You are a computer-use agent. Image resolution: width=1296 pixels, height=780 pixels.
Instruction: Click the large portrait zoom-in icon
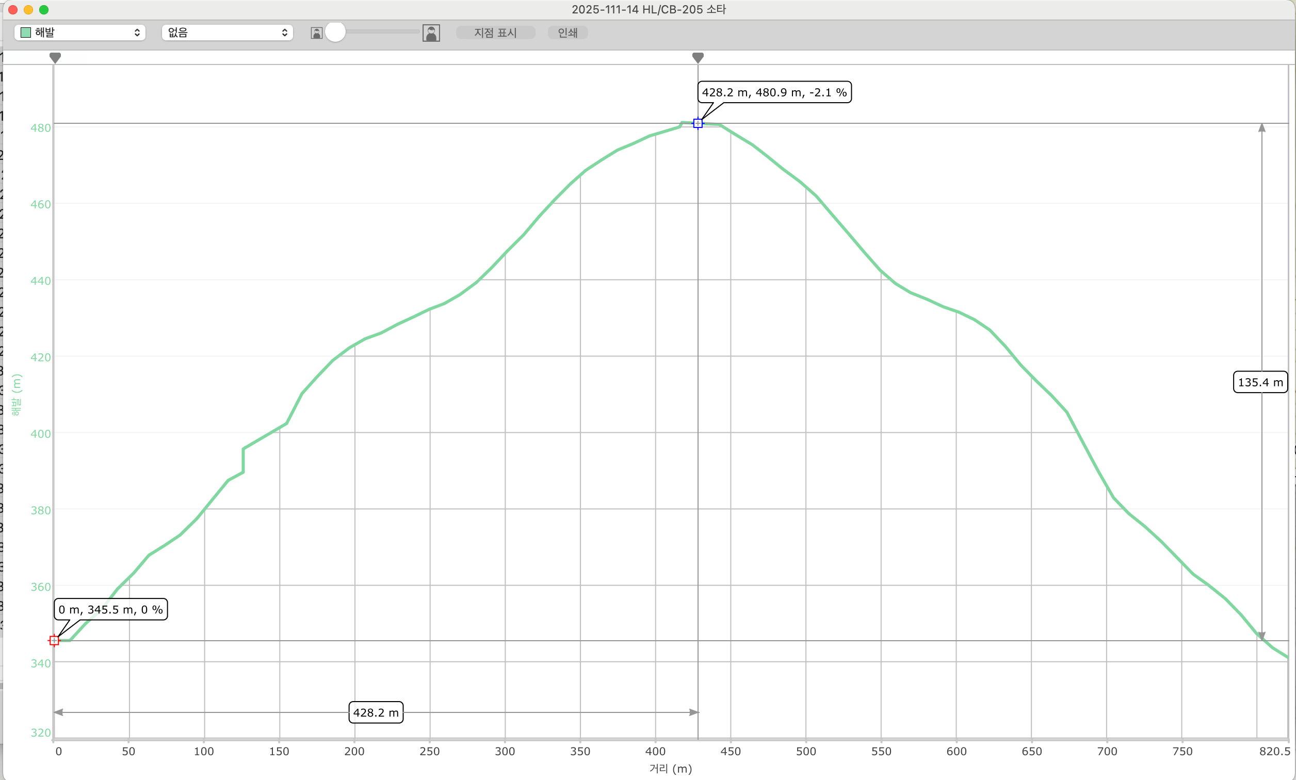click(431, 33)
